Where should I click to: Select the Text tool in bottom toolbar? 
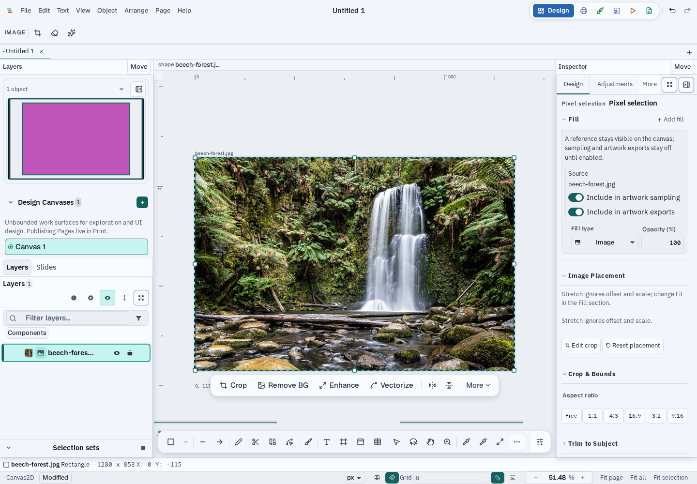click(327, 442)
